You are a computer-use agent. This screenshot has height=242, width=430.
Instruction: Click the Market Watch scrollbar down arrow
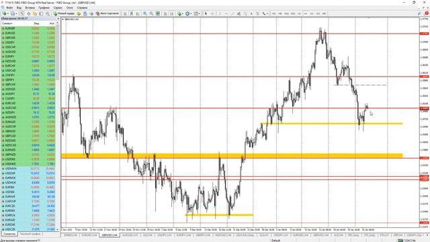[58, 230]
